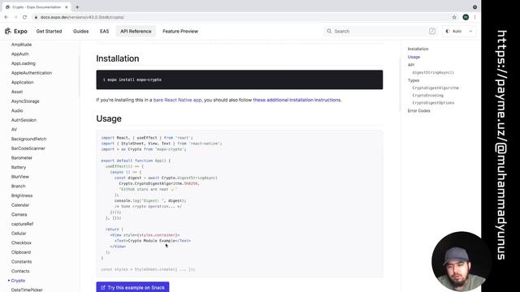520x292 pixels.
Task: Open Contacts in sidebar
Action: point(20,271)
